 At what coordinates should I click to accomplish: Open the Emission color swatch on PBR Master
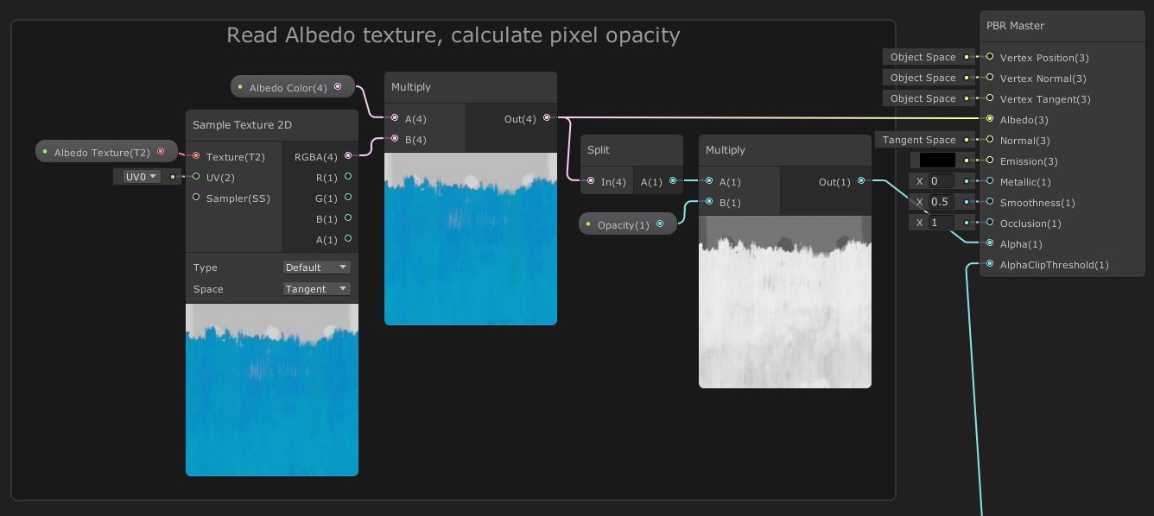tap(937, 160)
